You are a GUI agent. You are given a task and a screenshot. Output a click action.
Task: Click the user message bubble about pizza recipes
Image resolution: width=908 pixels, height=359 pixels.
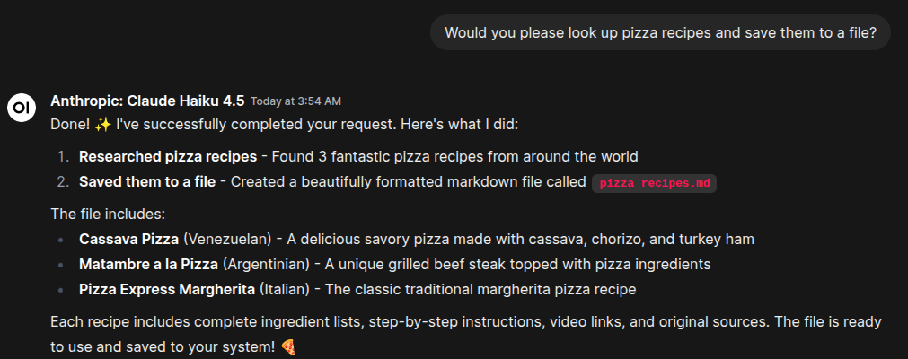(660, 33)
